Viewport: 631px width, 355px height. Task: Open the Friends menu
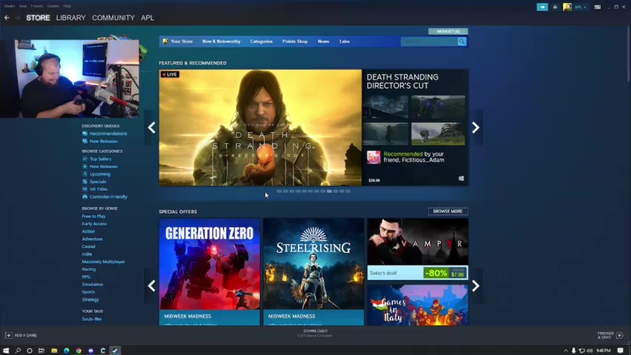pyautogui.click(x=37, y=6)
